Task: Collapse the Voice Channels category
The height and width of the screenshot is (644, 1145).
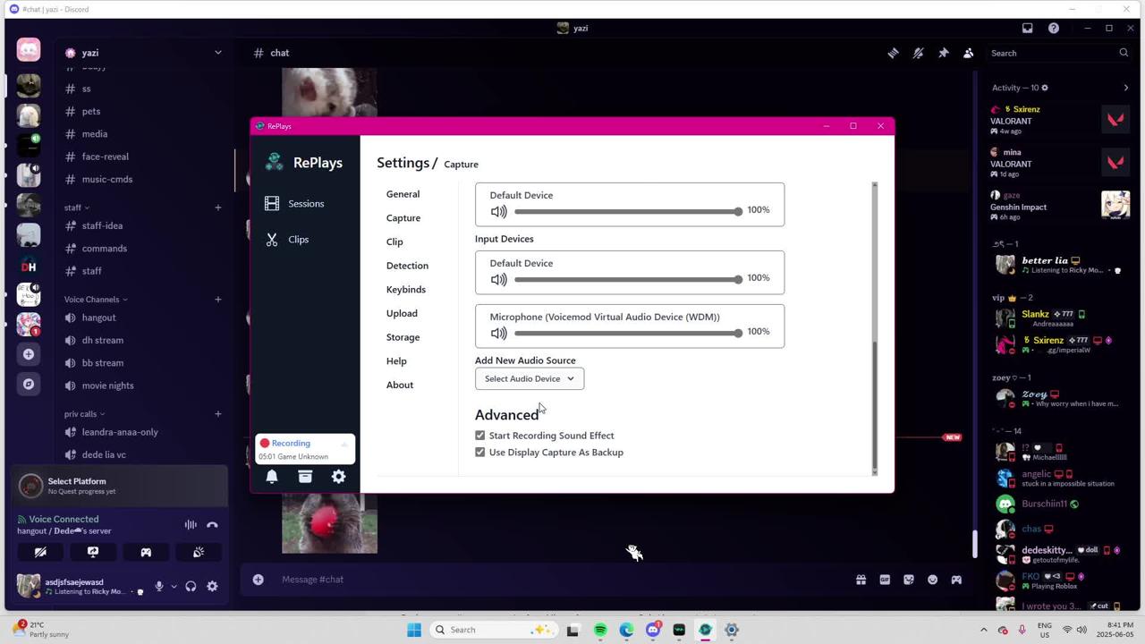Action: point(96,300)
